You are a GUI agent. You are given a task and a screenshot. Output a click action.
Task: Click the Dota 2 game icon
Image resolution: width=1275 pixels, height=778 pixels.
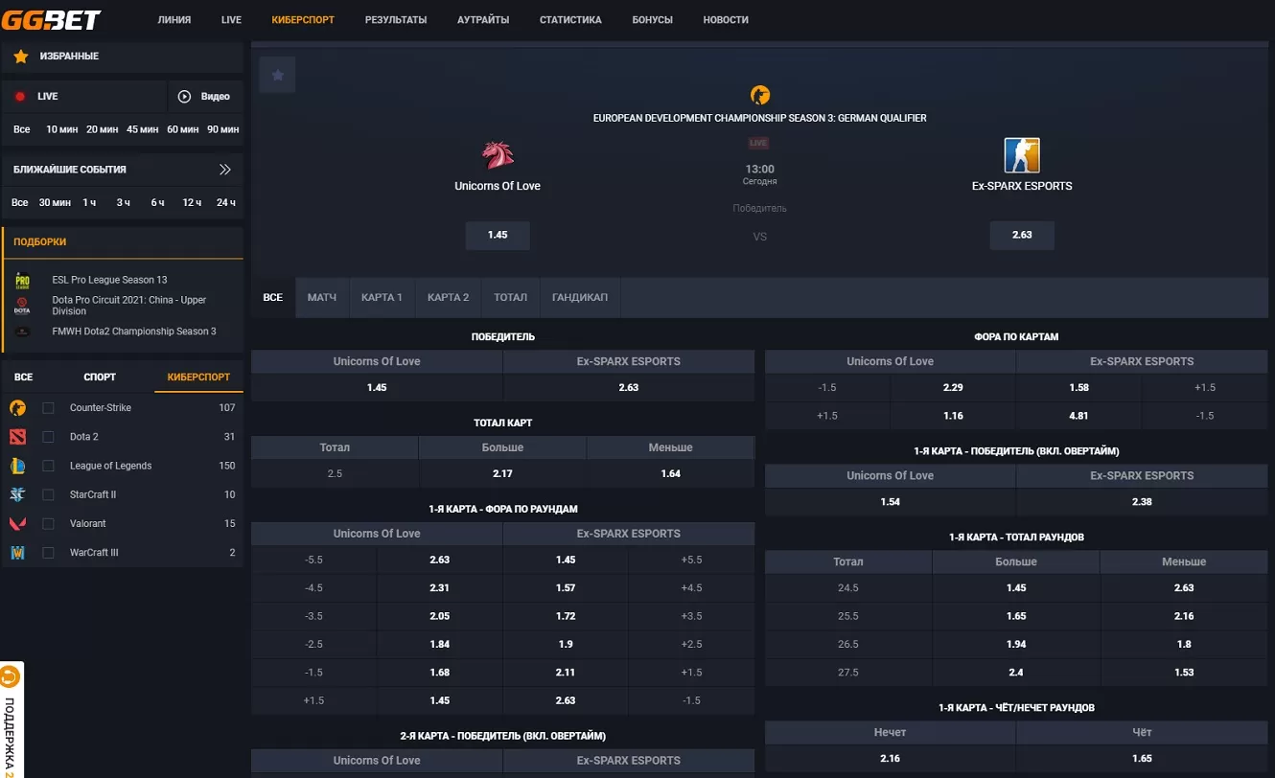[18, 437]
